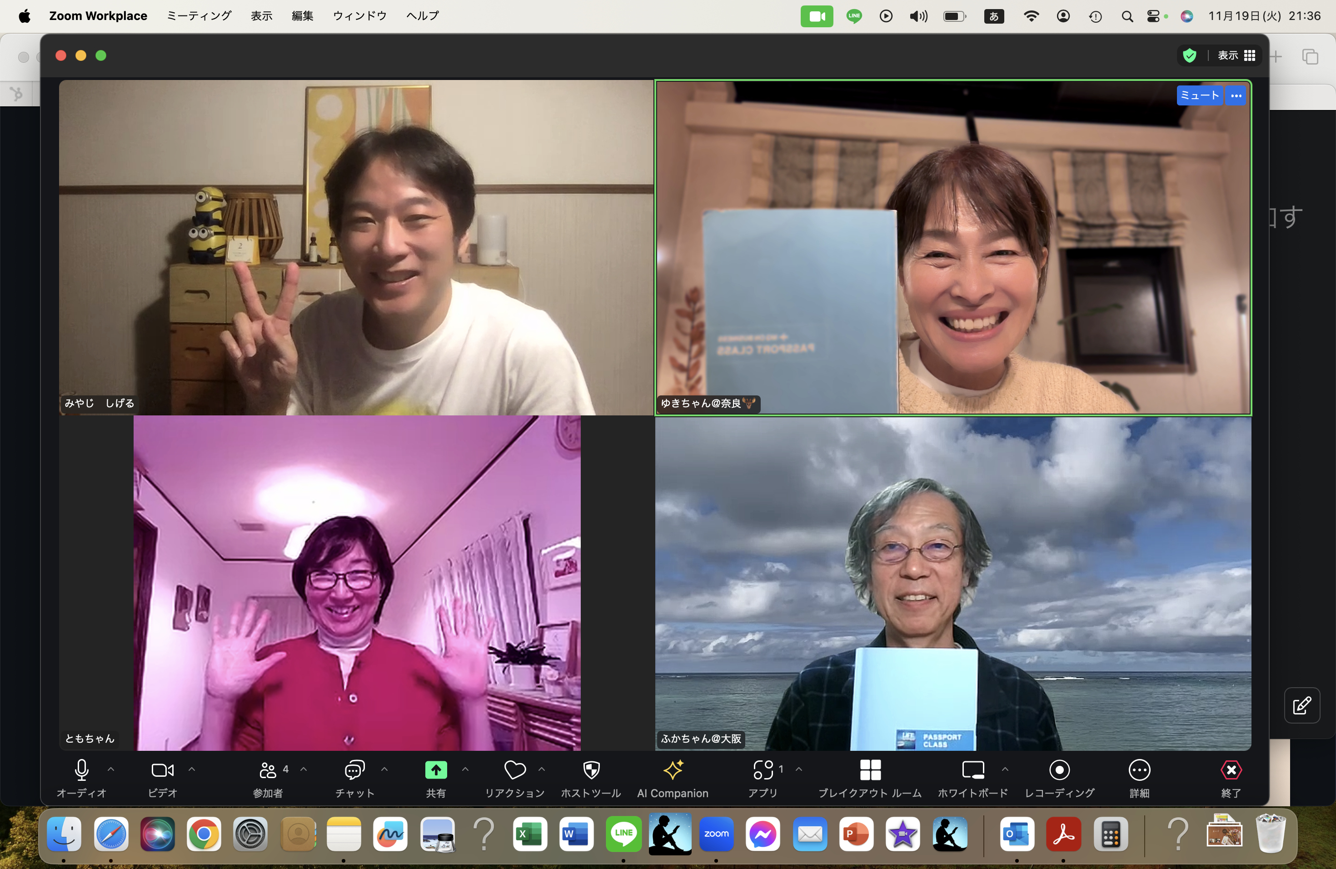Open the ウィンドウ menu in menu bar
The width and height of the screenshot is (1336, 869).
click(x=359, y=16)
